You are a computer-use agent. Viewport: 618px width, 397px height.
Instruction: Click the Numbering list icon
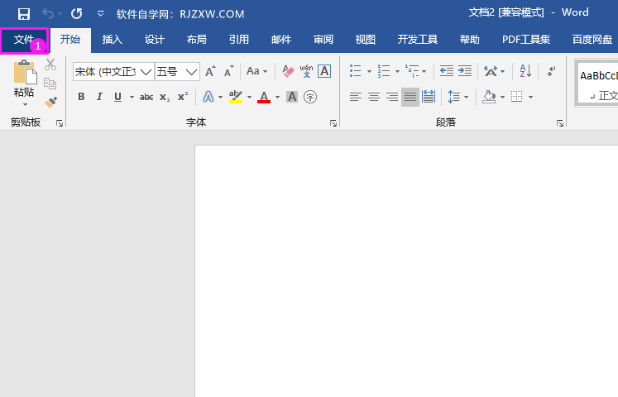(x=384, y=71)
